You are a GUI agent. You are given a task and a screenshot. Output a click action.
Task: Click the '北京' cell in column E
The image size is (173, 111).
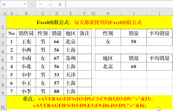pos(71,42)
